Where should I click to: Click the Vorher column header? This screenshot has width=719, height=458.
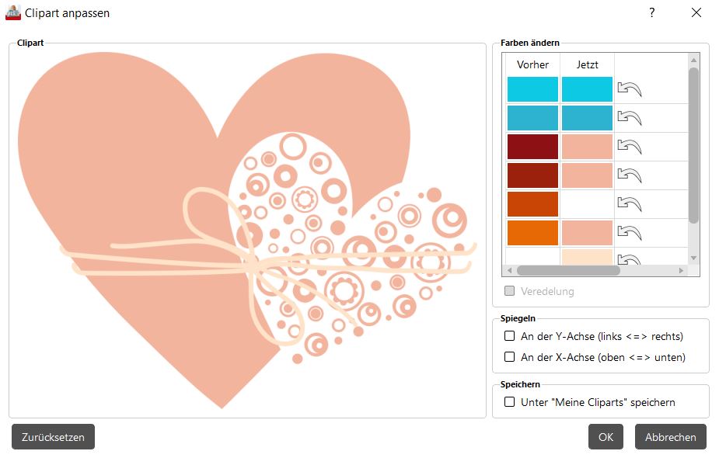coord(532,64)
